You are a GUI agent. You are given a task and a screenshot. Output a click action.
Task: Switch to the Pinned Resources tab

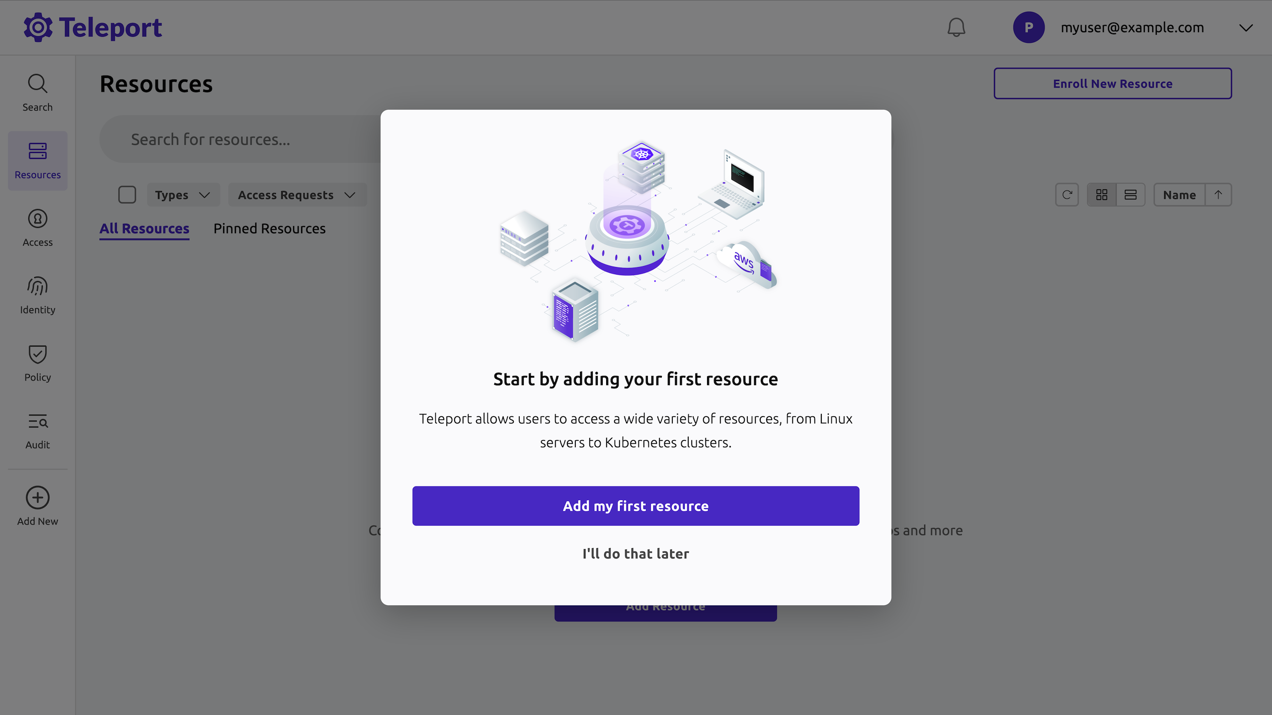coord(269,228)
